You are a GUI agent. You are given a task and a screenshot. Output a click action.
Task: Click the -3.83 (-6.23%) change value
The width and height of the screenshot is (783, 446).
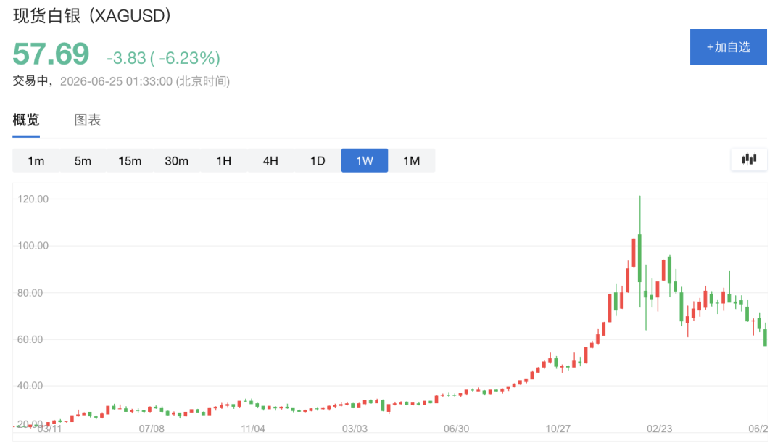[163, 58]
